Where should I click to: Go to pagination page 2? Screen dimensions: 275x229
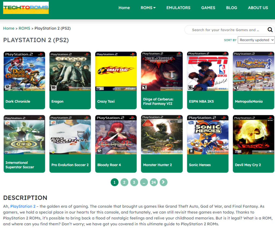point(124,182)
